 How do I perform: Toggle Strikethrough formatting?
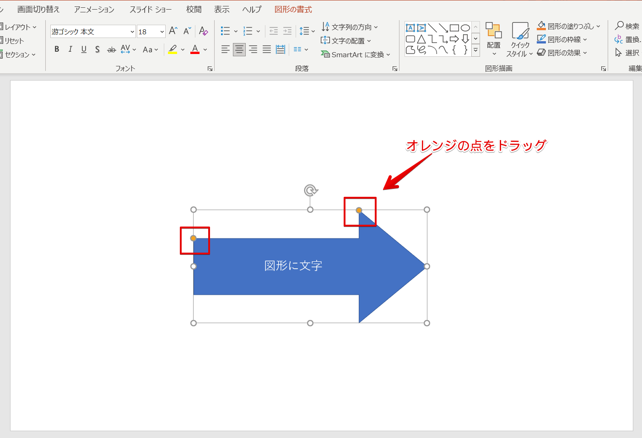pos(111,49)
